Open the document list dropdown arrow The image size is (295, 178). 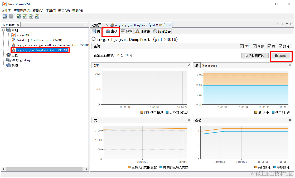287,24
